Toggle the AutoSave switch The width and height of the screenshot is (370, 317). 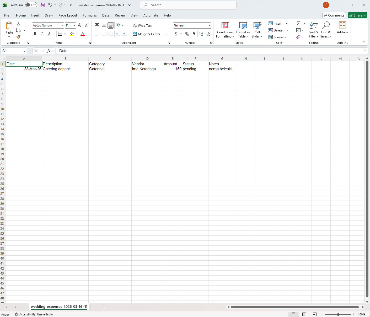31,5
